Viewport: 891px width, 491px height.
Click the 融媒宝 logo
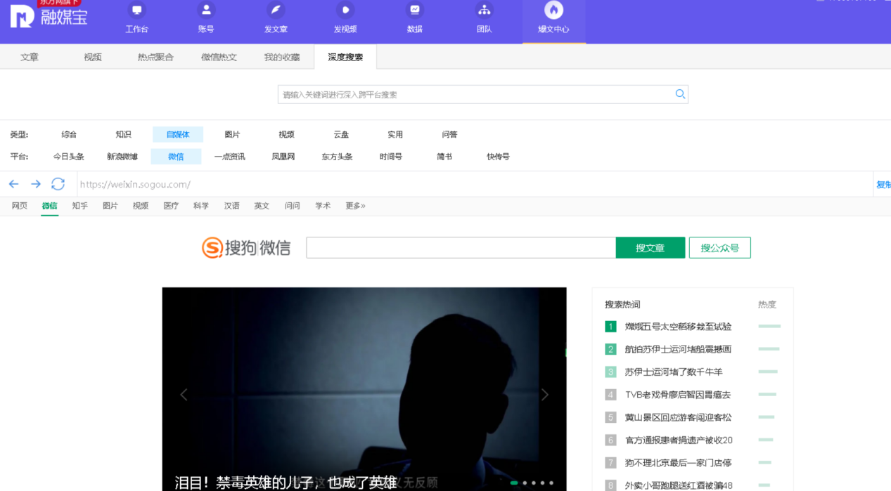[x=49, y=16]
